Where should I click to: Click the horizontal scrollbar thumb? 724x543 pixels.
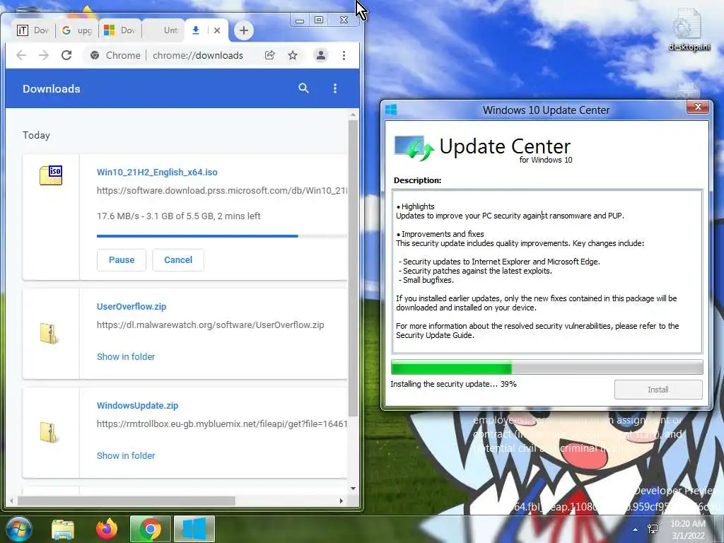click(x=126, y=501)
